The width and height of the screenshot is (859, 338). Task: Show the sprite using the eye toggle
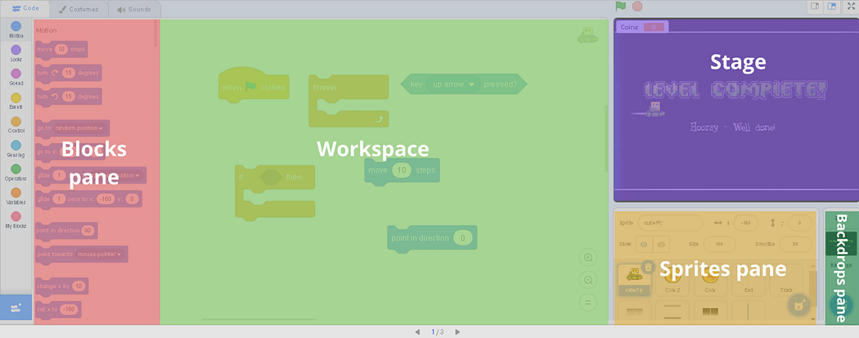[643, 245]
